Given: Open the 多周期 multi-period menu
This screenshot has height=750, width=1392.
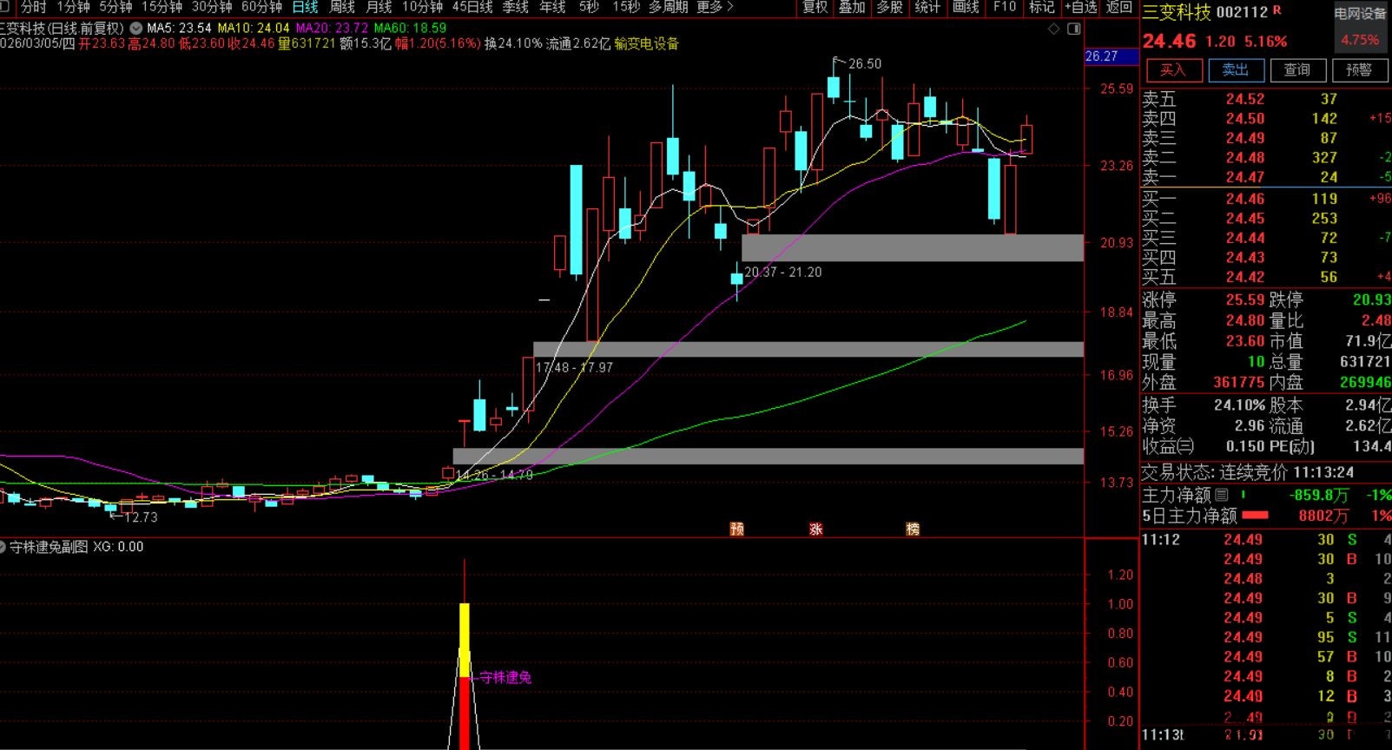Looking at the screenshot, I should 668,7.
